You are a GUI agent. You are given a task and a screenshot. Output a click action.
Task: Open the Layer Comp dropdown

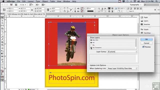(122, 52)
